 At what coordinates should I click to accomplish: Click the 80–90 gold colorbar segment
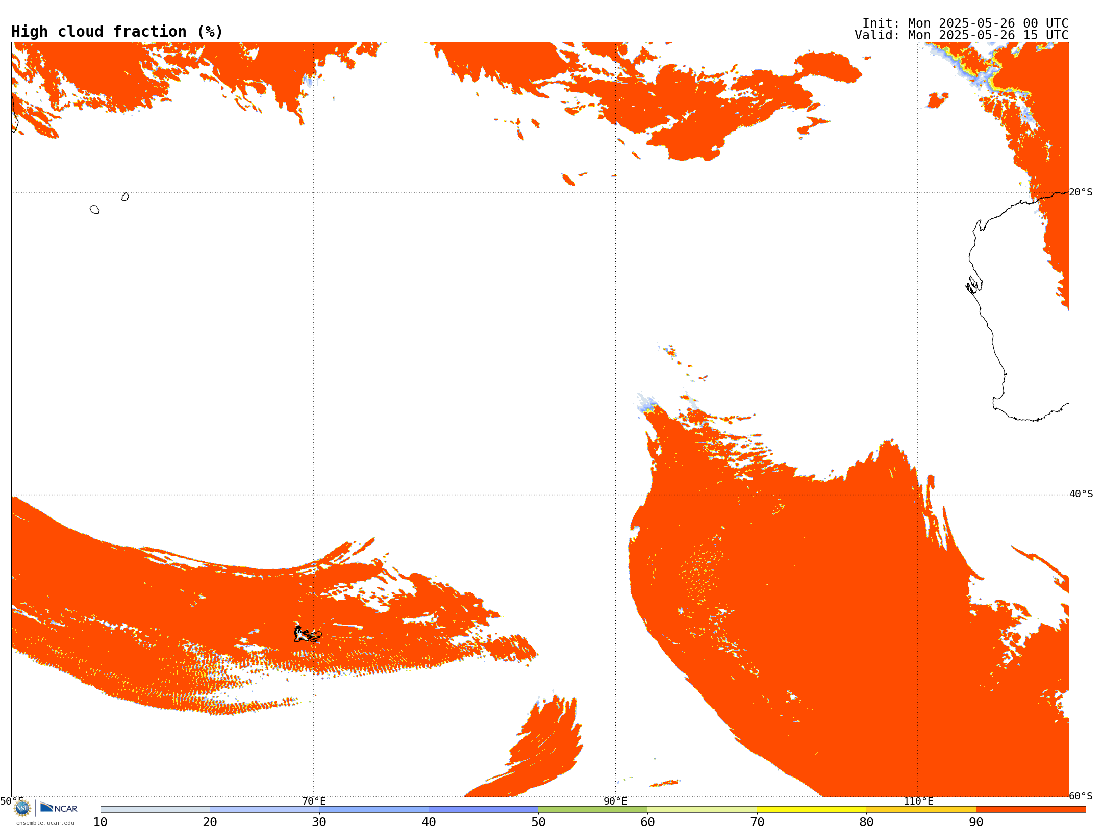click(921, 810)
